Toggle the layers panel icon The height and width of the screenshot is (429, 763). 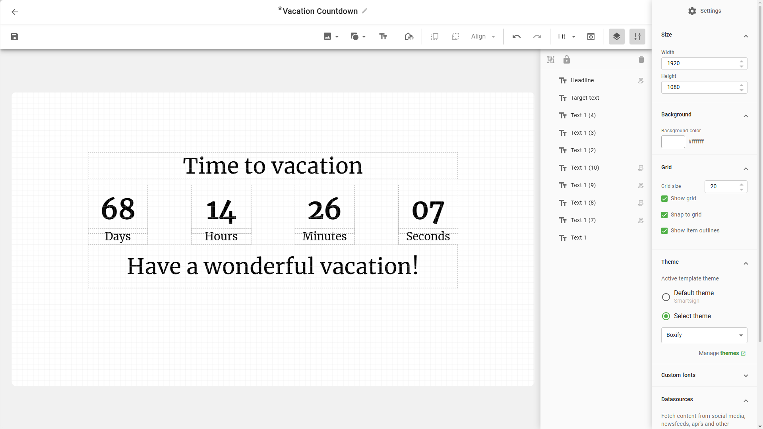pos(617,37)
